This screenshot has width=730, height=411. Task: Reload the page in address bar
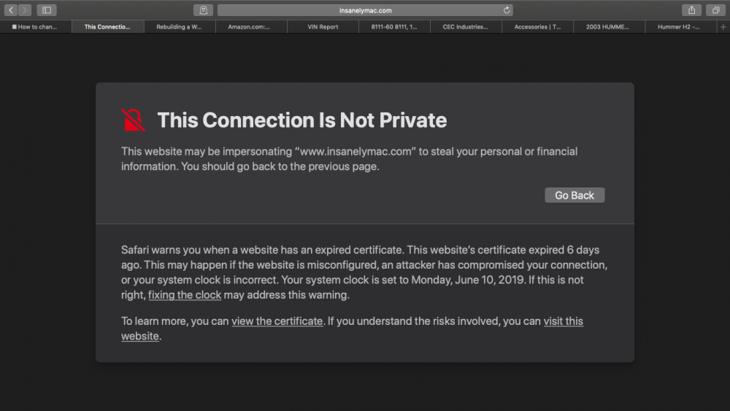[507, 9]
